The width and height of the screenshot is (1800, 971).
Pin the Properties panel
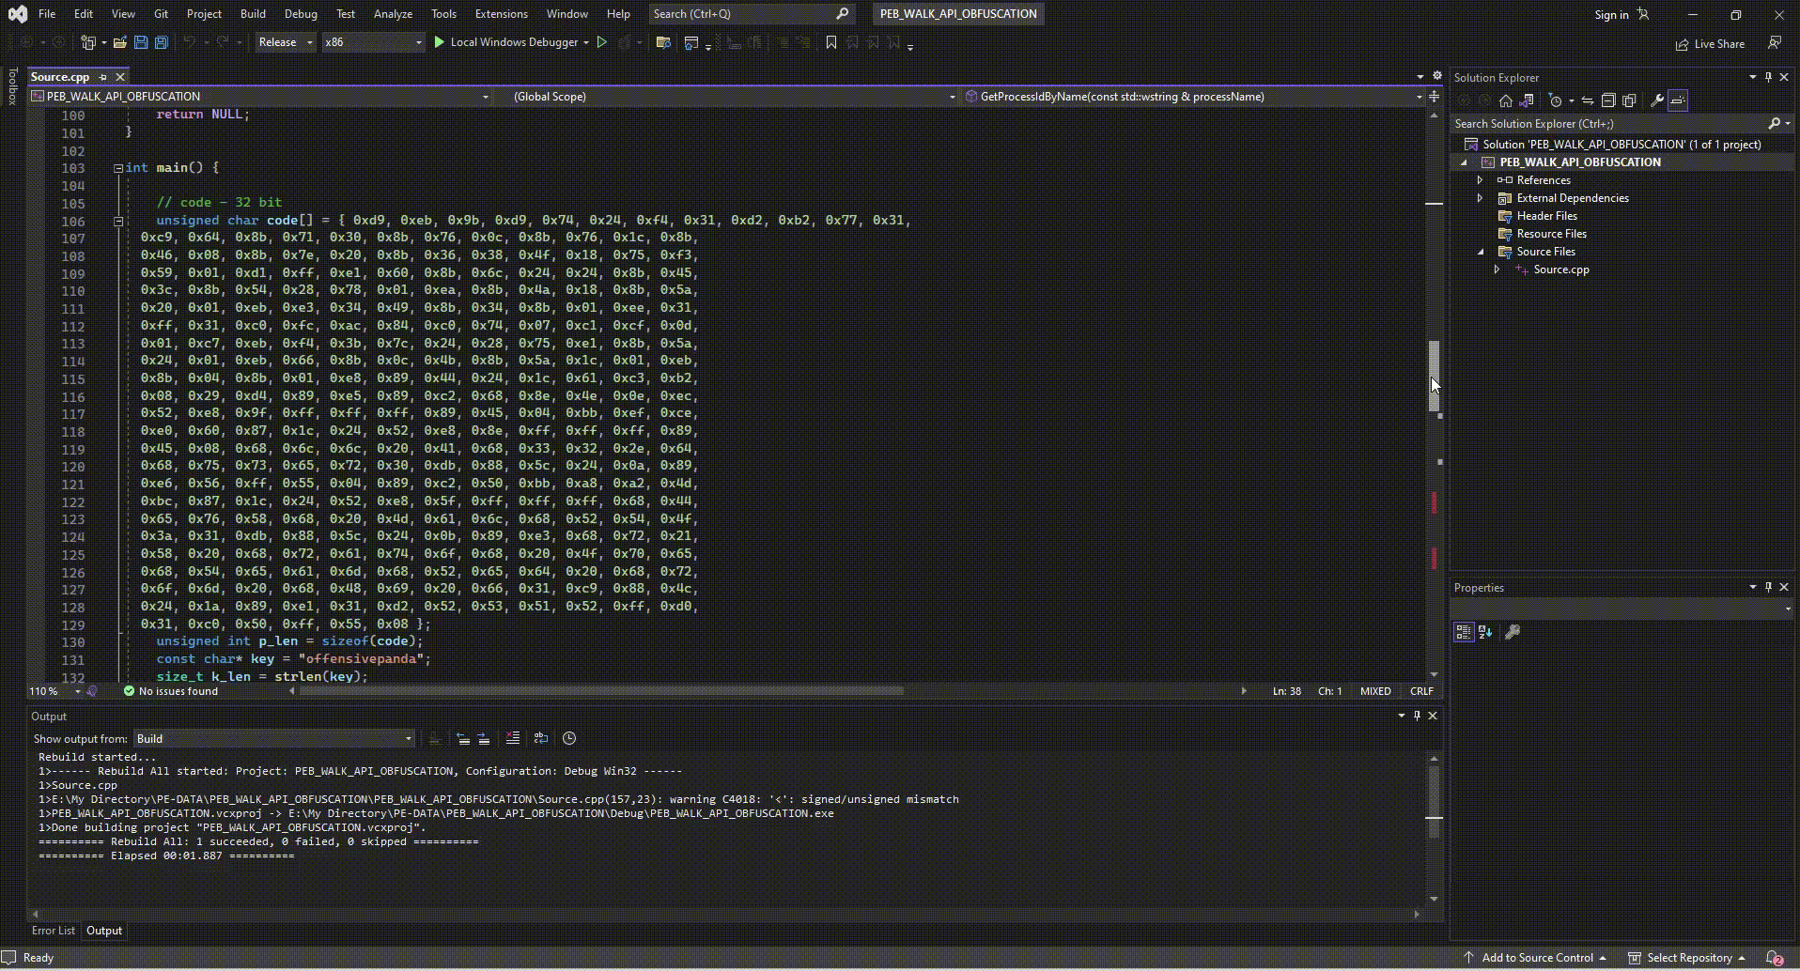[x=1768, y=587]
